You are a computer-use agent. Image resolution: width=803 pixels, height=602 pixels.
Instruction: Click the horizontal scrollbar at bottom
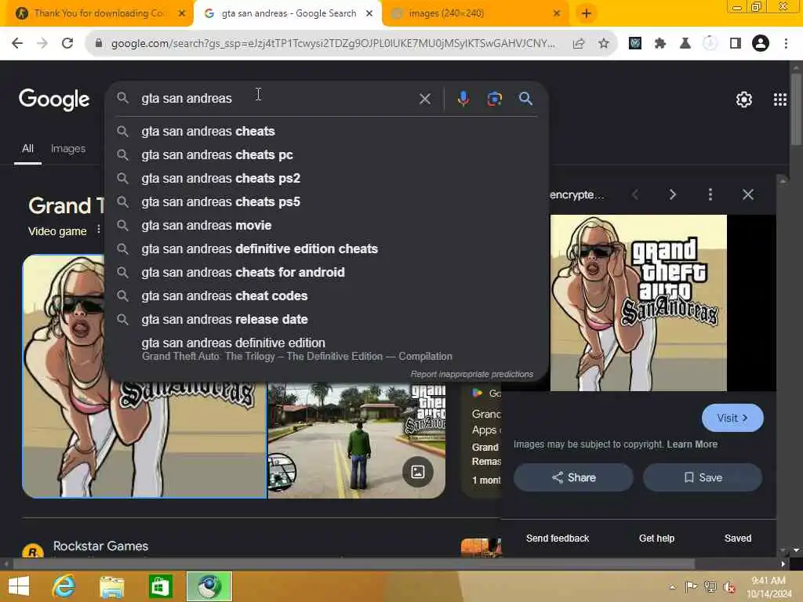(x=354, y=564)
